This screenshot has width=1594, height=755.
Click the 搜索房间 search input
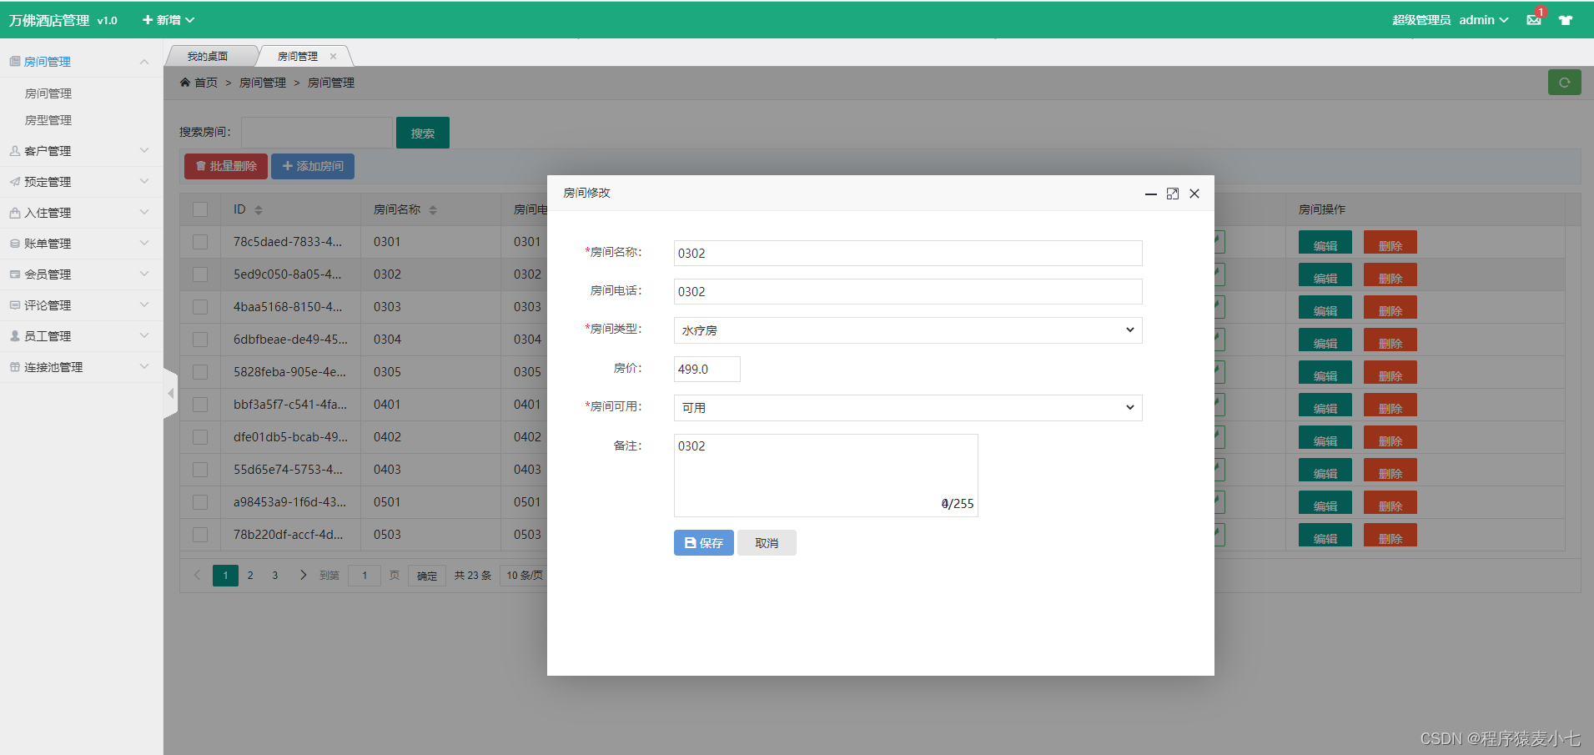[317, 133]
